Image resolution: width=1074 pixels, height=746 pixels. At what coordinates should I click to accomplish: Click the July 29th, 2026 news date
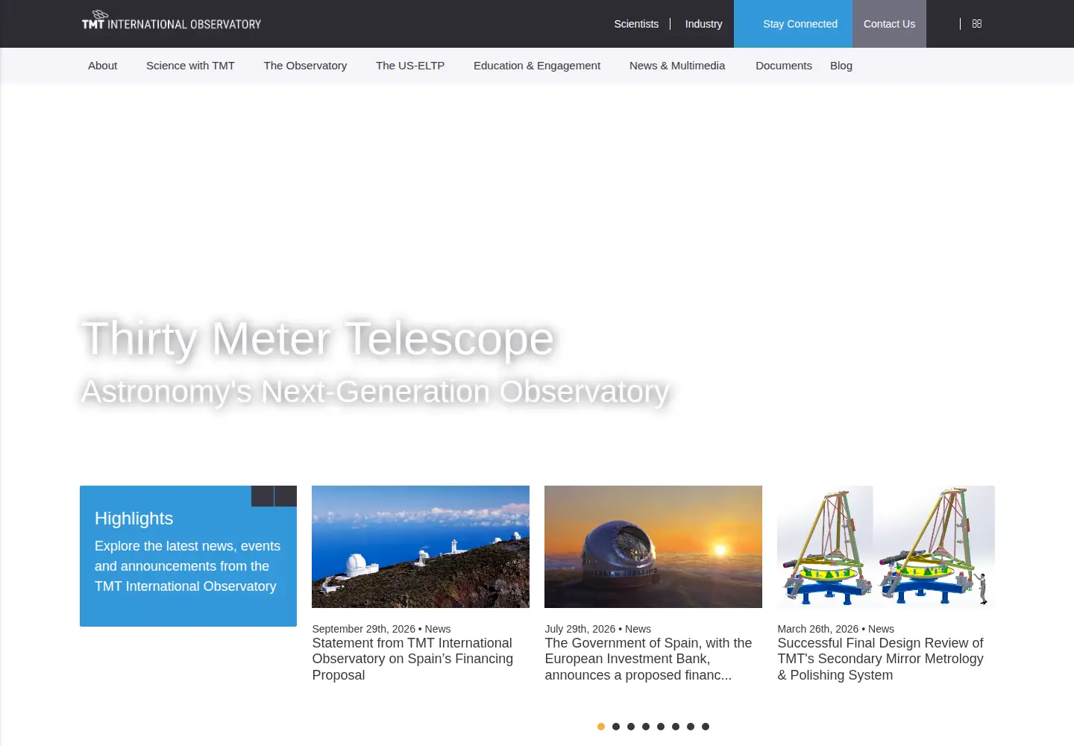pyautogui.click(x=580, y=629)
